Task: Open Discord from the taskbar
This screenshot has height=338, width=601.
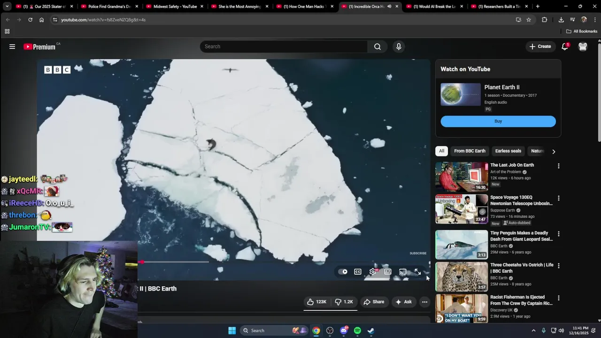Action: [x=344, y=330]
